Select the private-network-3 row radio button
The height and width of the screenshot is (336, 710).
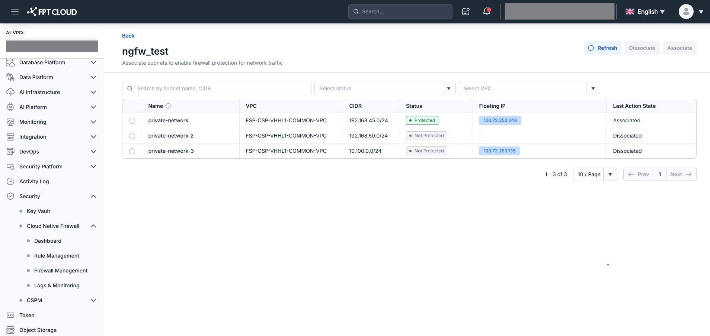(x=132, y=151)
